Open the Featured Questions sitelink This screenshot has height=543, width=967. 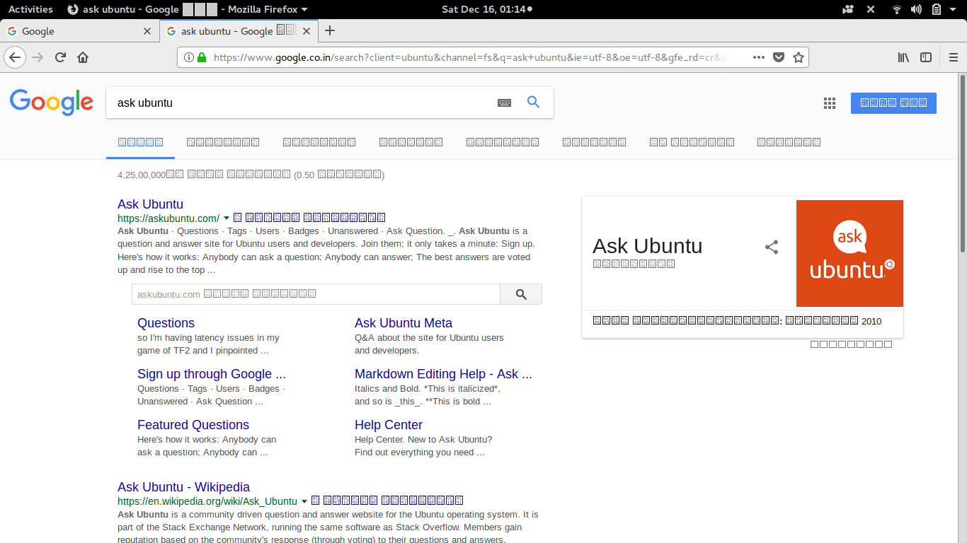click(x=193, y=425)
